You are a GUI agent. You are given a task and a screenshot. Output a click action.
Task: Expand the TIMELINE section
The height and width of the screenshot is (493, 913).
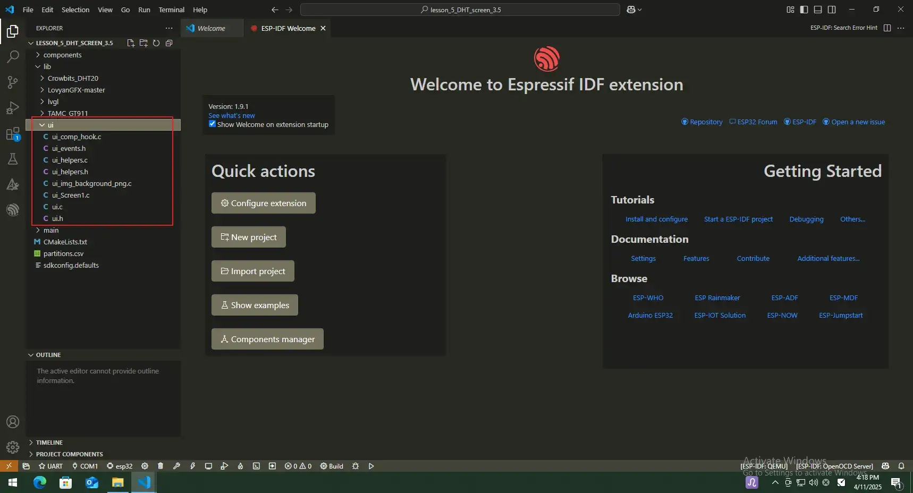(x=49, y=443)
